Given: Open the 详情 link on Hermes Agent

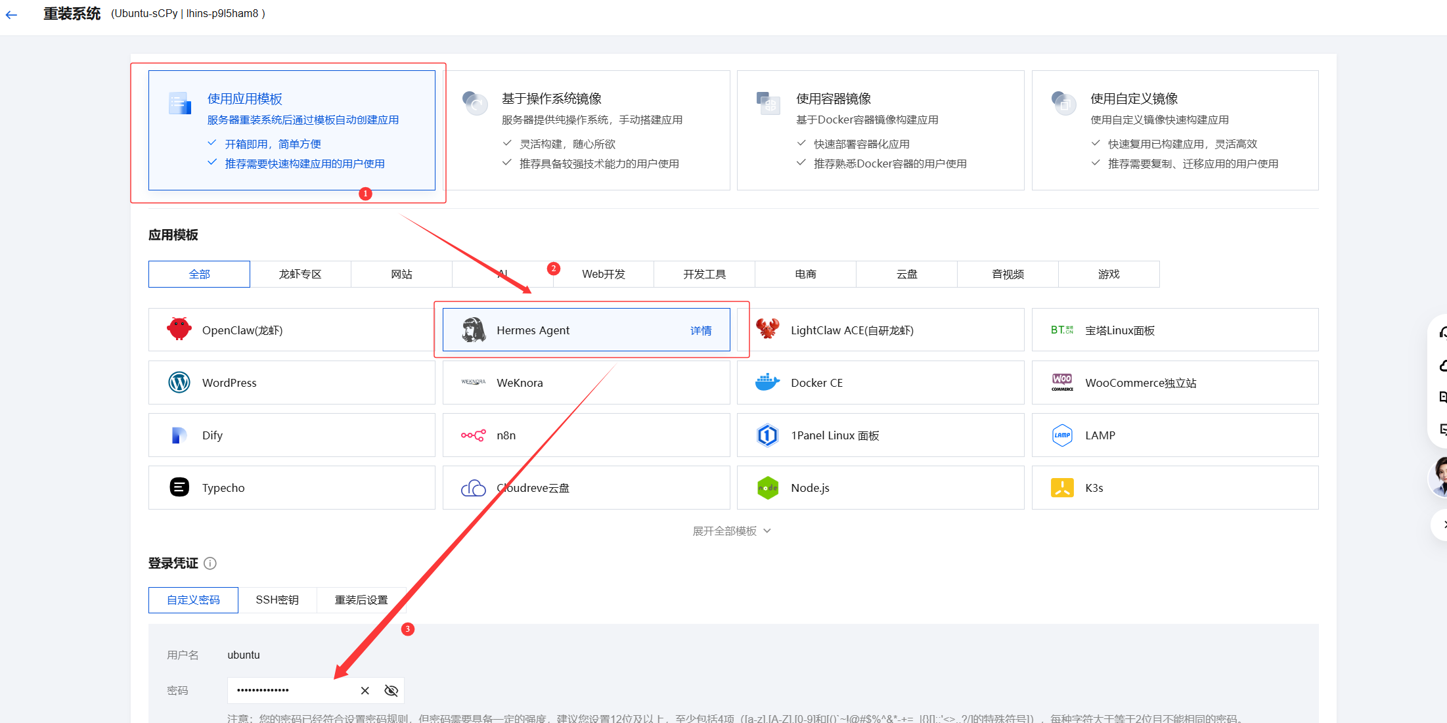Looking at the screenshot, I should coord(701,330).
